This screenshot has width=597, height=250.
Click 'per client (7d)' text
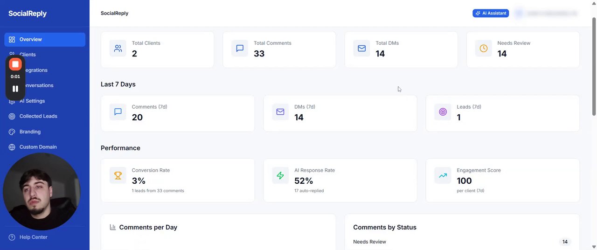pyautogui.click(x=471, y=191)
